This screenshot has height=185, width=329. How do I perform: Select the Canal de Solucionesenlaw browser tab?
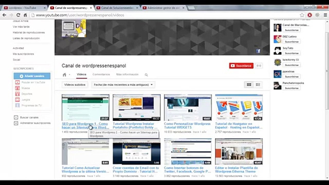tap(117, 8)
